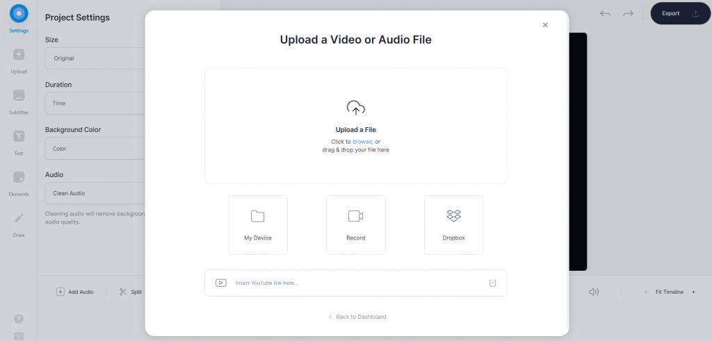The height and width of the screenshot is (341, 712).
Task: Click the black video preview canvas
Action: click(x=578, y=151)
